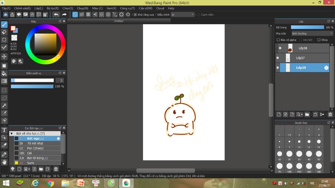335x188 pixels.
Task: Switch to the Untitled canvas tab
Action: 118,21
